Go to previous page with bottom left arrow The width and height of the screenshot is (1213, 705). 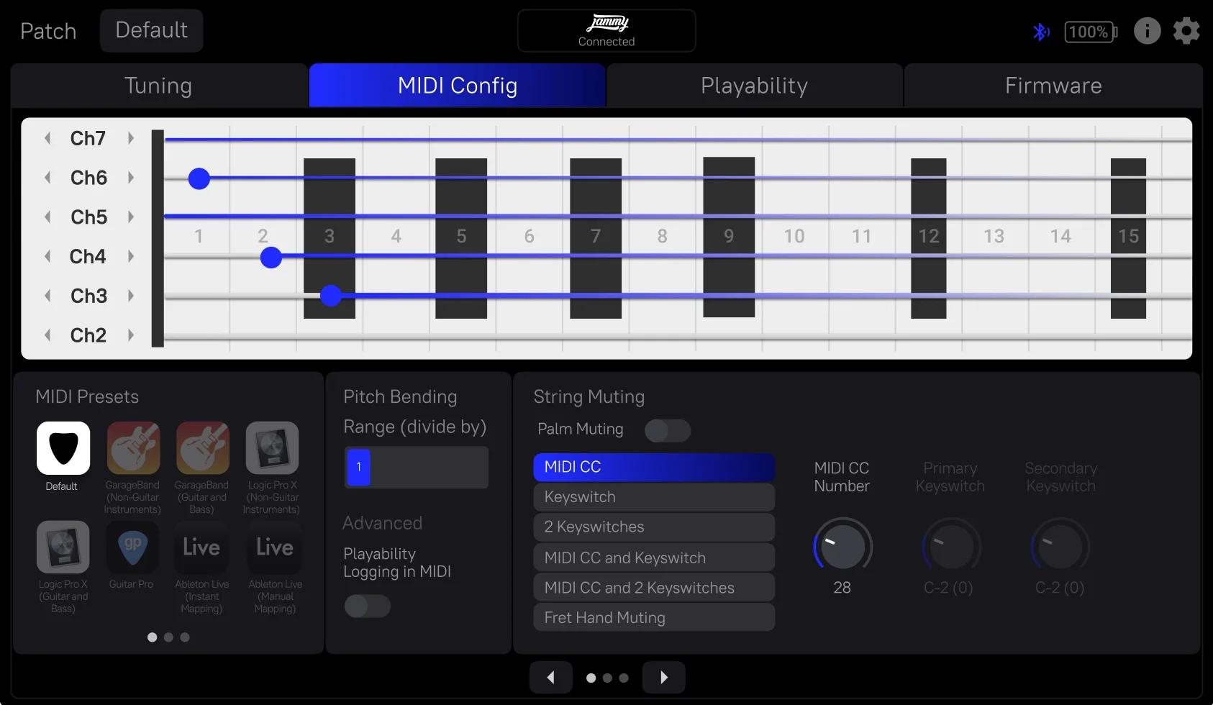coord(551,678)
